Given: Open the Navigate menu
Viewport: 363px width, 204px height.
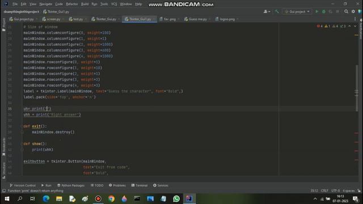Looking at the screenshot, I should (45, 4).
